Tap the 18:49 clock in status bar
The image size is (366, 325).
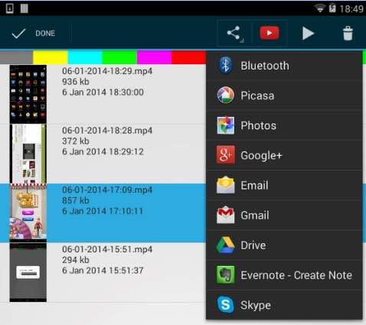click(x=351, y=9)
